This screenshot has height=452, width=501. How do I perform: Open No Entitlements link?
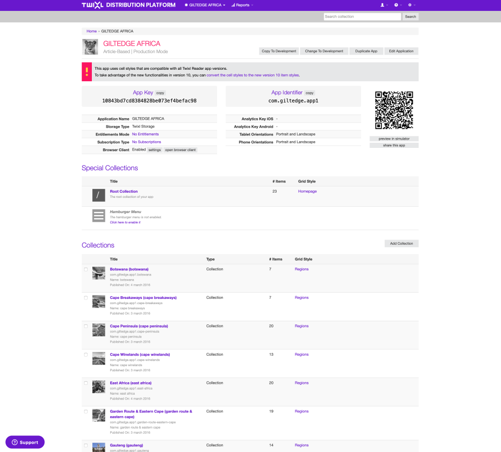point(146,134)
